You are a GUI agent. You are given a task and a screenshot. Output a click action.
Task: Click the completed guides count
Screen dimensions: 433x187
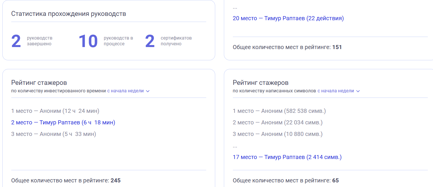point(16,41)
